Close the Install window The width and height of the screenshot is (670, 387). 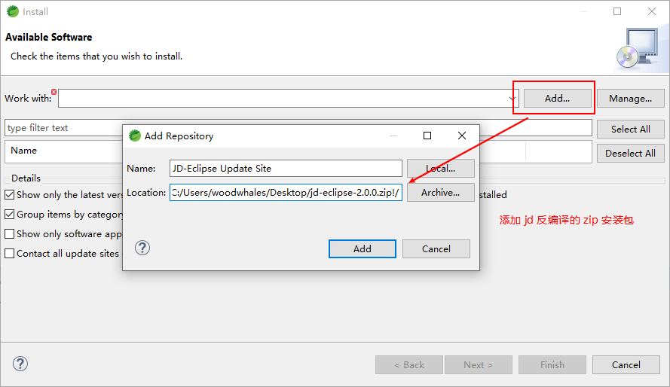[652, 11]
